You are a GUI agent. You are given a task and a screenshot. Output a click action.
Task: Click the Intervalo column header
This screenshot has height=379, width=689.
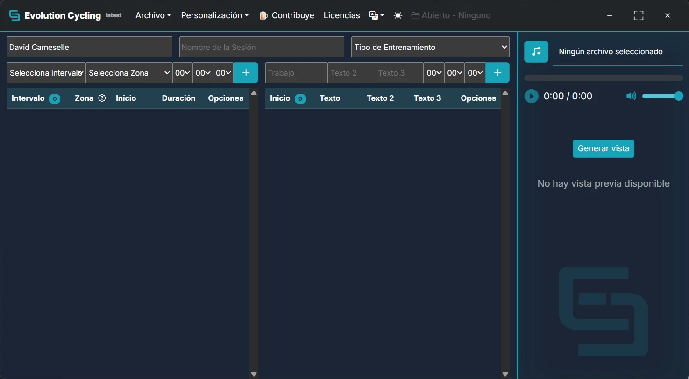pyautogui.click(x=28, y=98)
